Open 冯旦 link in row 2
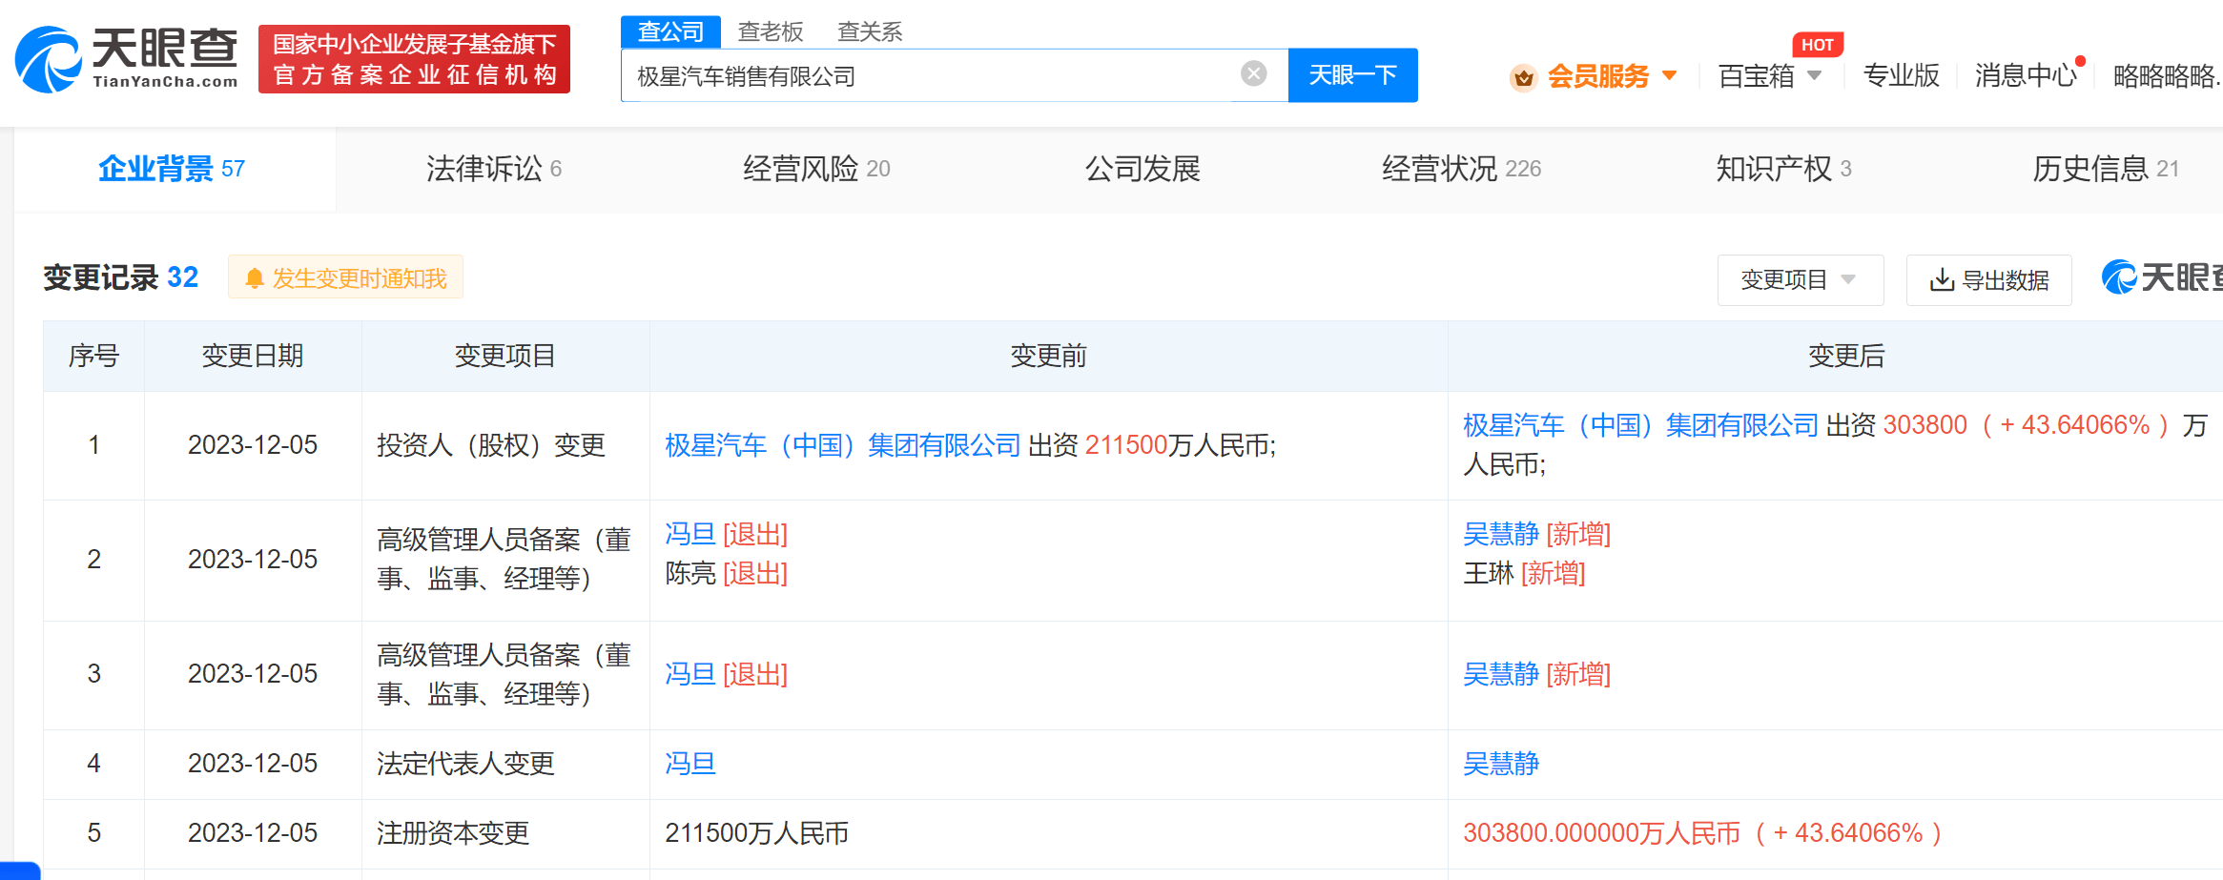The image size is (2223, 880). pyautogui.click(x=690, y=534)
